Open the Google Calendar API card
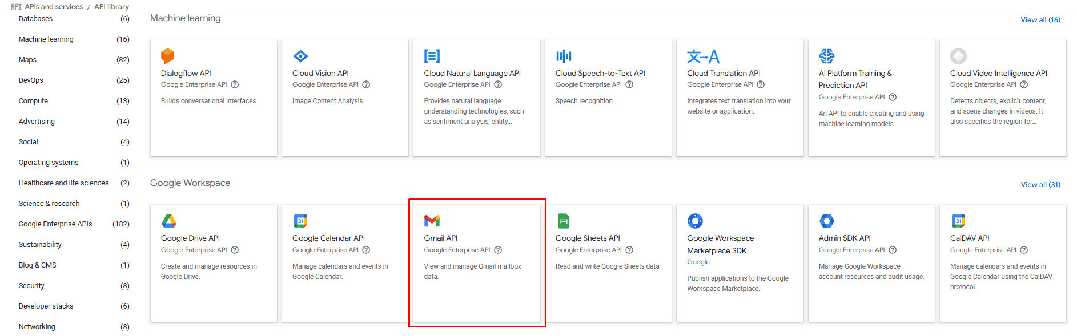This screenshot has width=1077, height=336. pyautogui.click(x=328, y=238)
